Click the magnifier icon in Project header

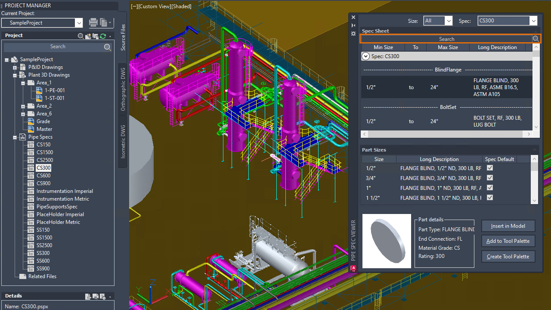tap(80, 36)
